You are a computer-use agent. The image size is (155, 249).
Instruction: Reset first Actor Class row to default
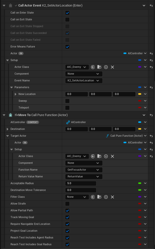pos(151,67)
